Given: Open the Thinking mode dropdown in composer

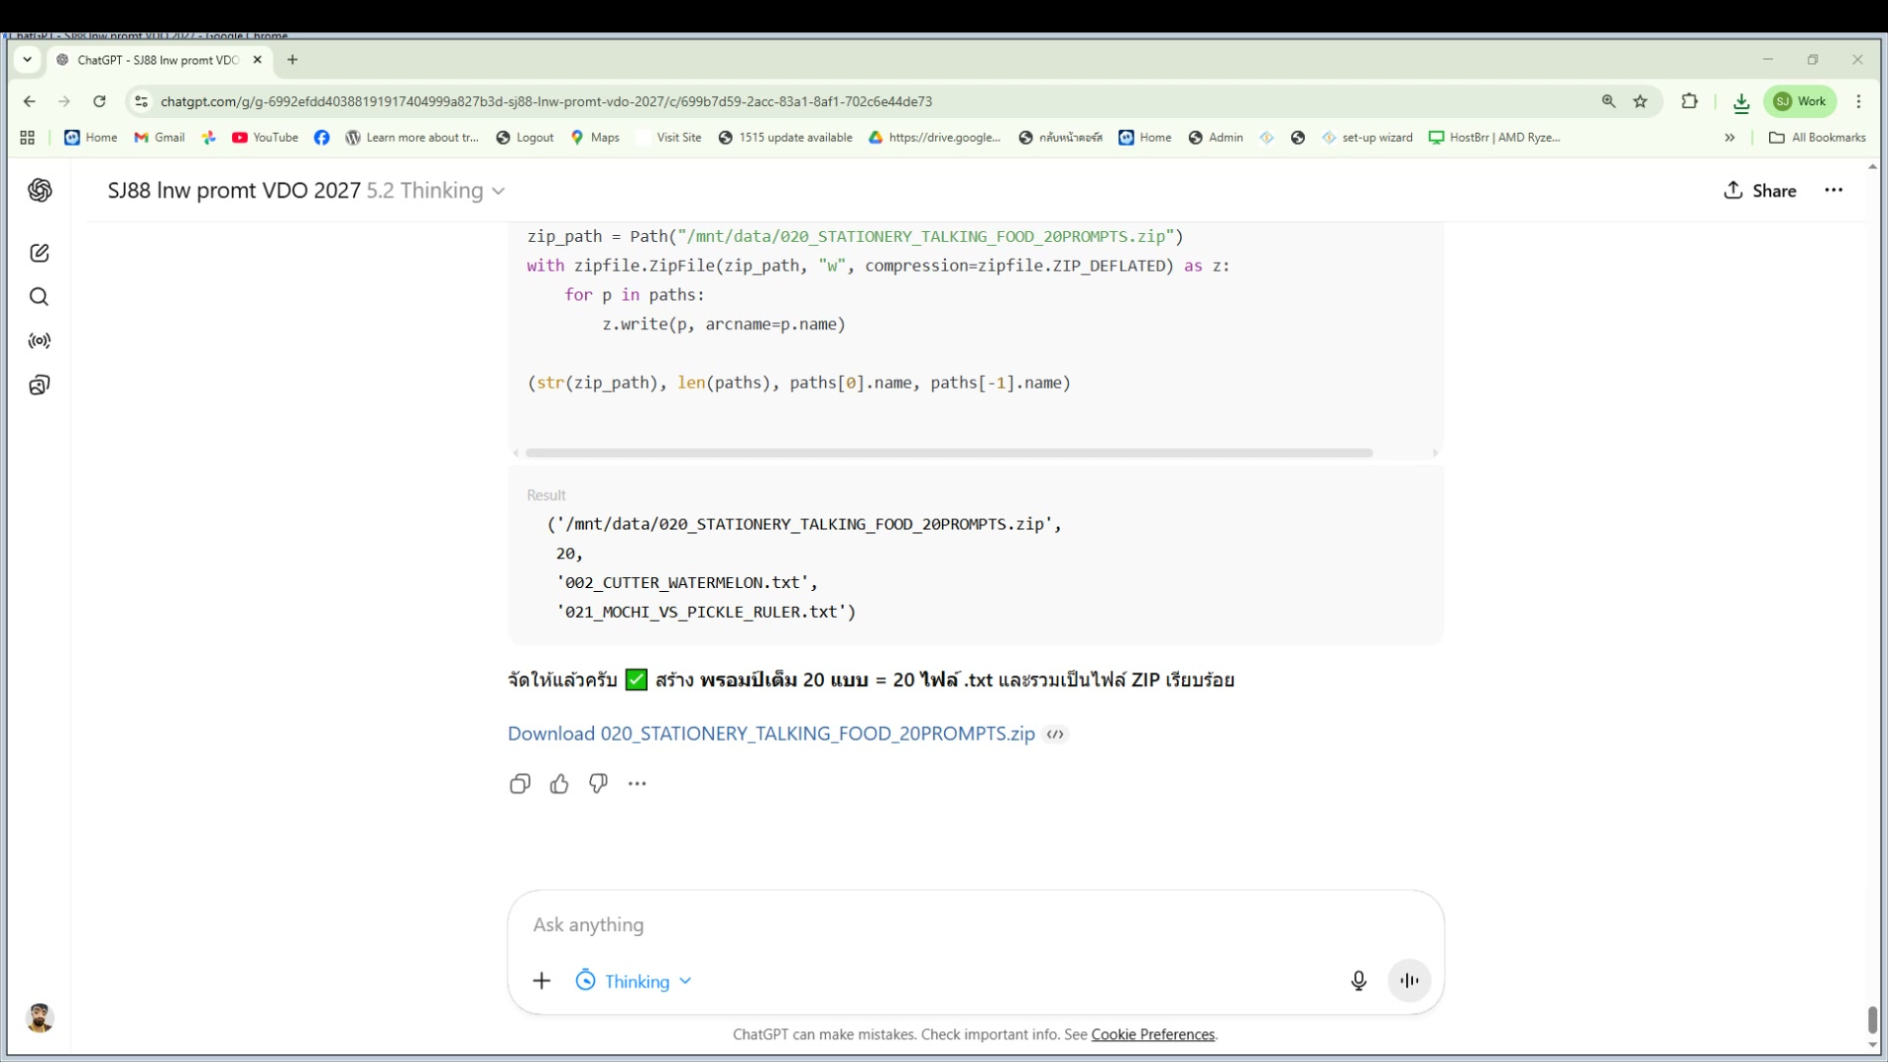Looking at the screenshot, I should tap(635, 981).
